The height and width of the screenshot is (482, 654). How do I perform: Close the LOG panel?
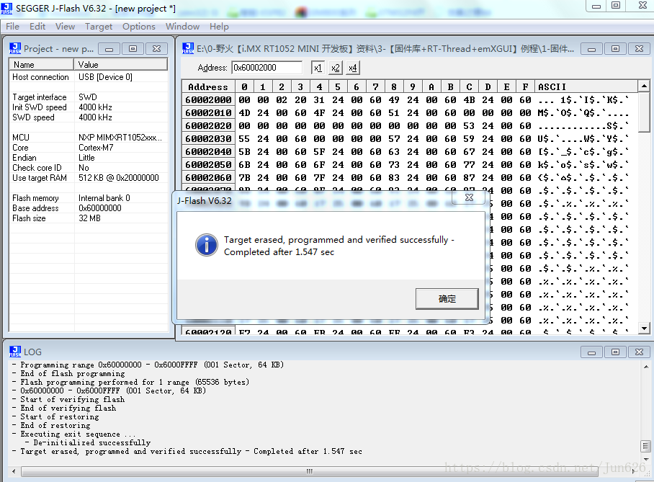[x=639, y=352]
